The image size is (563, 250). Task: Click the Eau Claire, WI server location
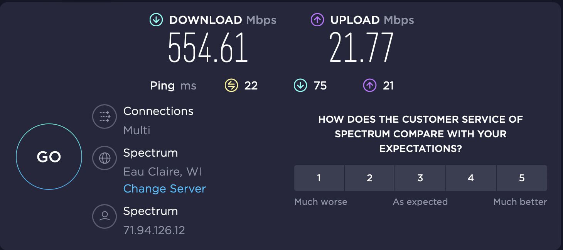coord(162,172)
